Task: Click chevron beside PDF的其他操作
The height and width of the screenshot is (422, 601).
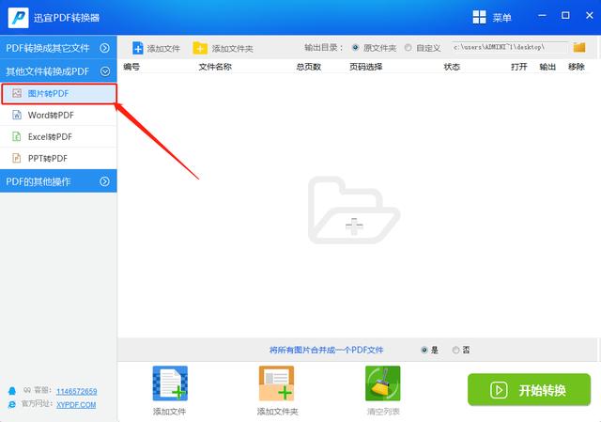Action: [x=104, y=181]
